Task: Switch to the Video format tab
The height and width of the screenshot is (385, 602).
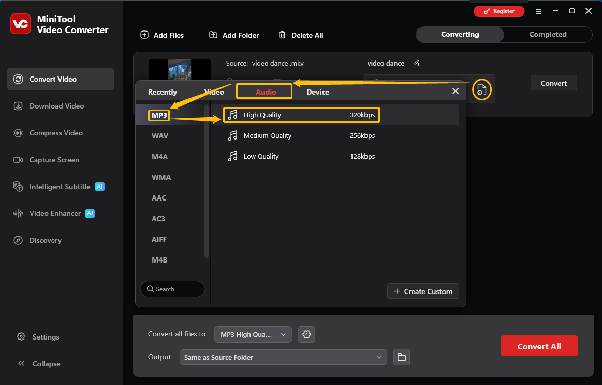Action: [x=214, y=92]
